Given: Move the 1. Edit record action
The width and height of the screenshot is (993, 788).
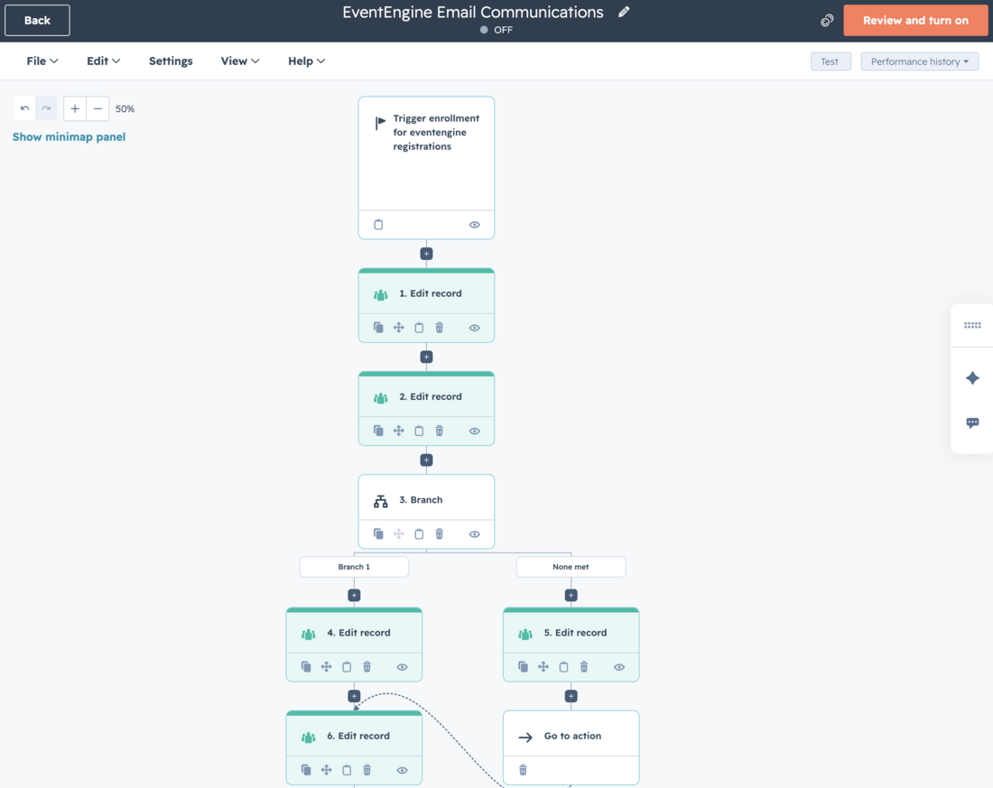Looking at the screenshot, I should pos(398,328).
